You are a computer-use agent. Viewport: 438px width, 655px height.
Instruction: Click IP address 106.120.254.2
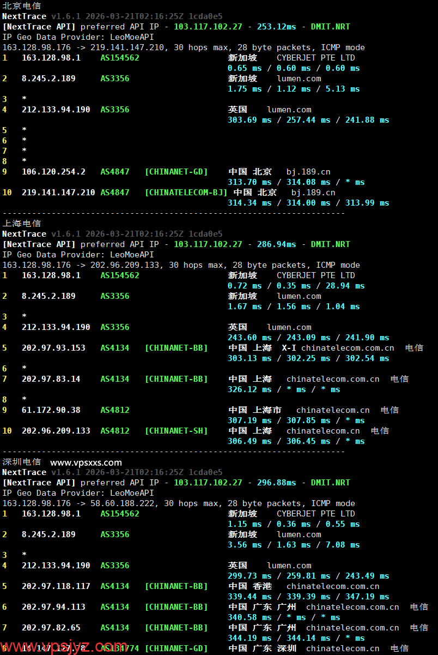click(x=53, y=172)
